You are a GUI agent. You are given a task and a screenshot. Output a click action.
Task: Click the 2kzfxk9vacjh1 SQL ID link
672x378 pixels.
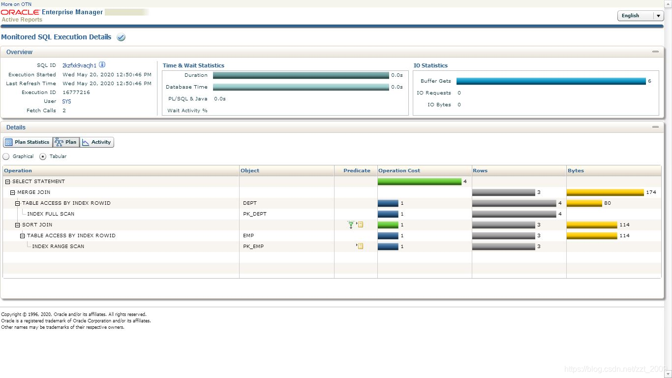pyautogui.click(x=79, y=65)
